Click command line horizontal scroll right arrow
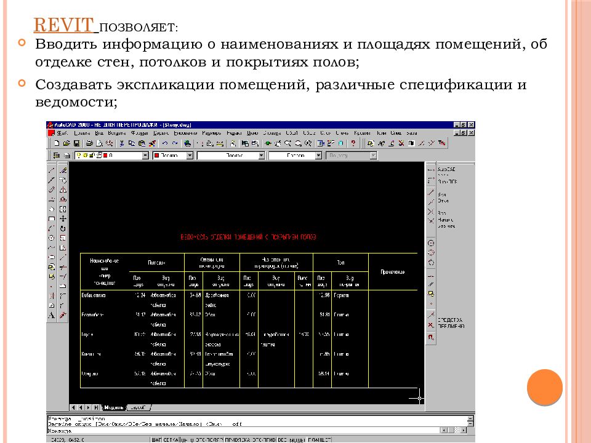This screenshot has width=591, height=443. [x=464, y=430]
